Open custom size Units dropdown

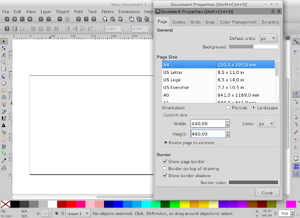click(266, 124)
